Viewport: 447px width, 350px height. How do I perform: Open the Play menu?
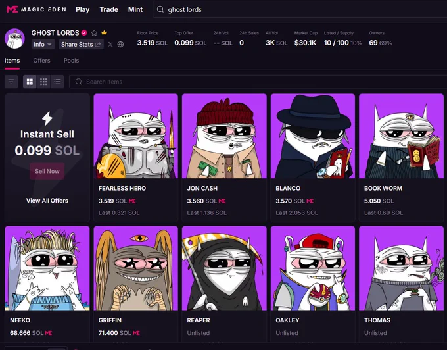(82, 9)
